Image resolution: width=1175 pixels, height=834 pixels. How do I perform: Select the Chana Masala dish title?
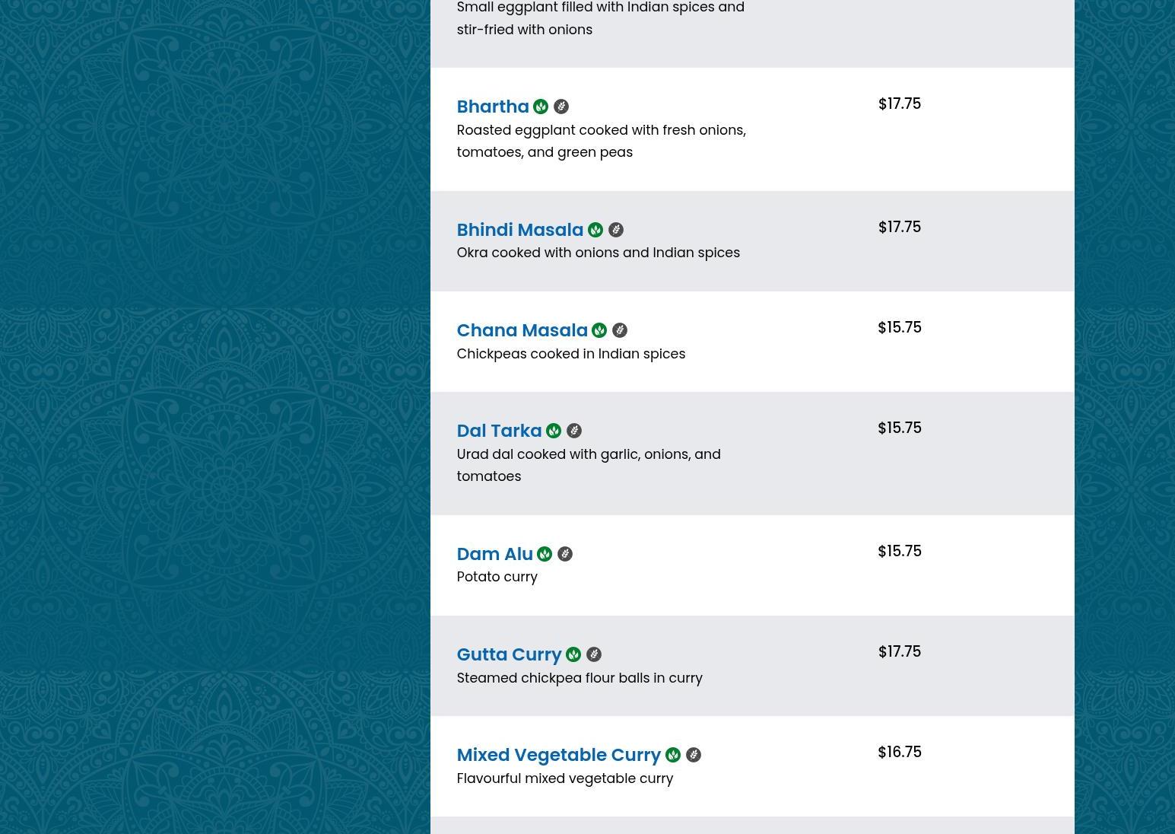522,330
